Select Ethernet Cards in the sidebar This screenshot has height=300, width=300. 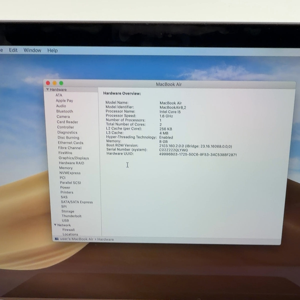70,143
